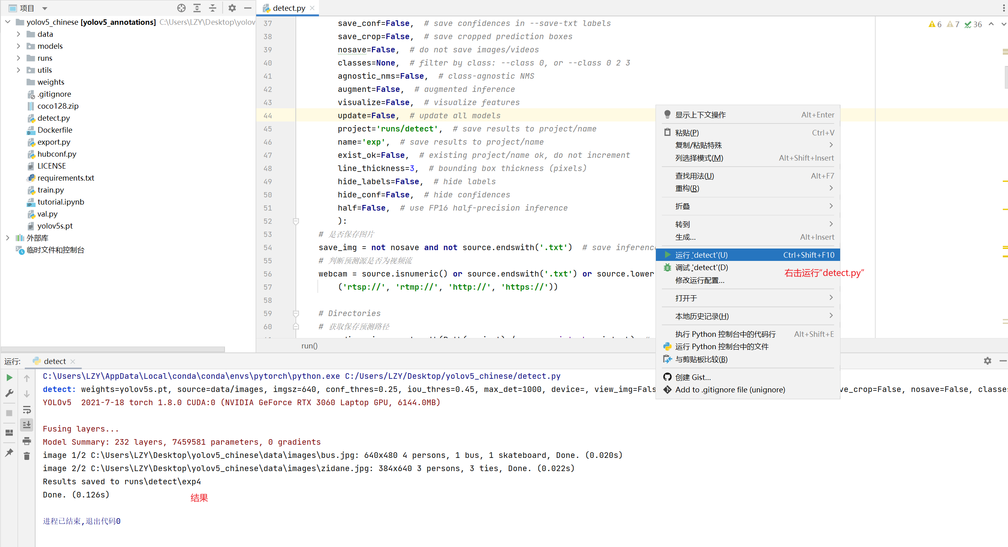Click the down arrow in run console toolbar
This screenshot has height=547, width=1008.
27,394
